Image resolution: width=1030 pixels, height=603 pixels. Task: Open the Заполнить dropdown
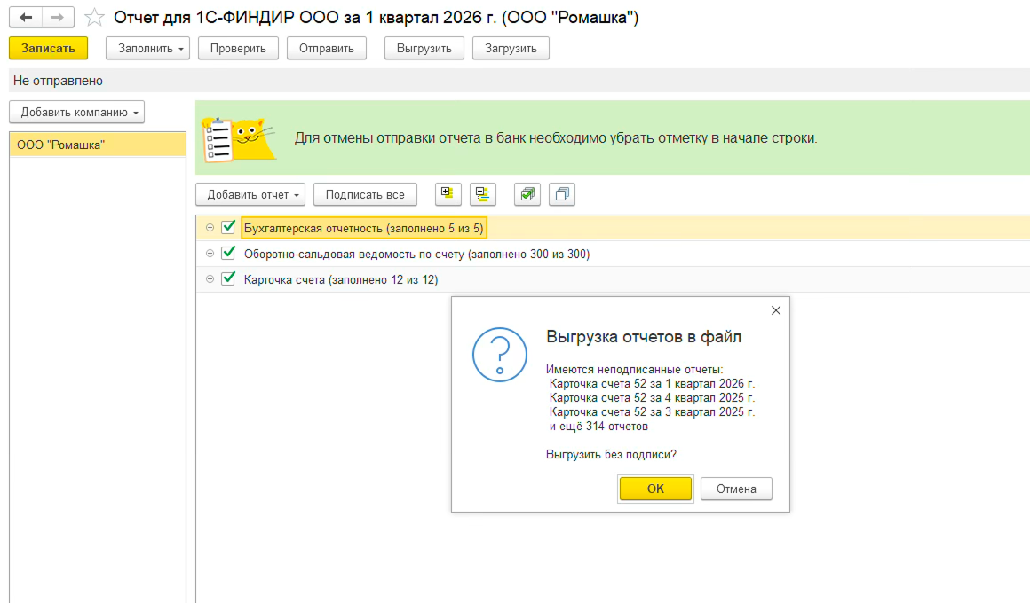point(147,49)
